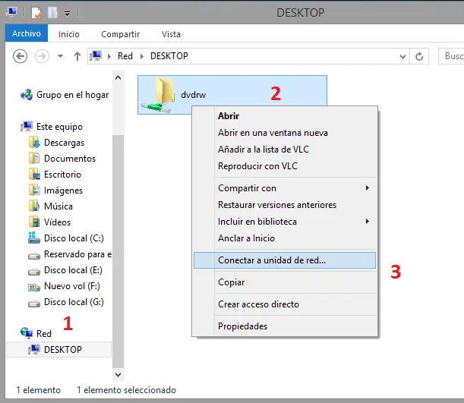Click the Disco local (E:) drive icon
This screenshot has height=403, width=464.
(34, 272)
